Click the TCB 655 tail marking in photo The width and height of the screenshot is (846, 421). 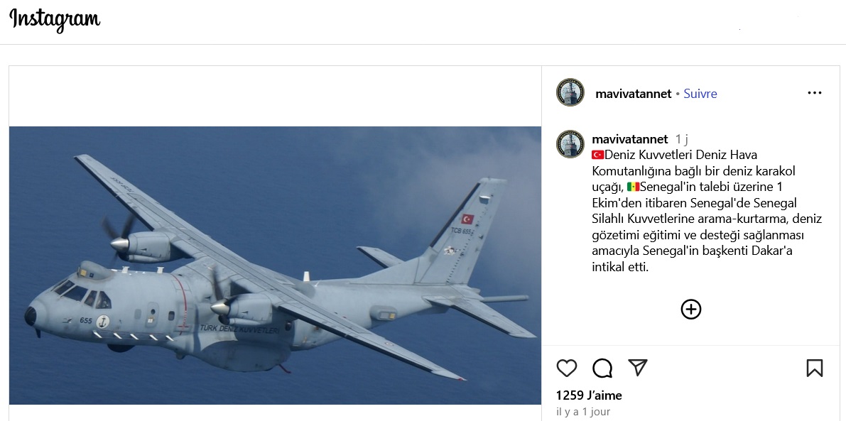point(461,231)
